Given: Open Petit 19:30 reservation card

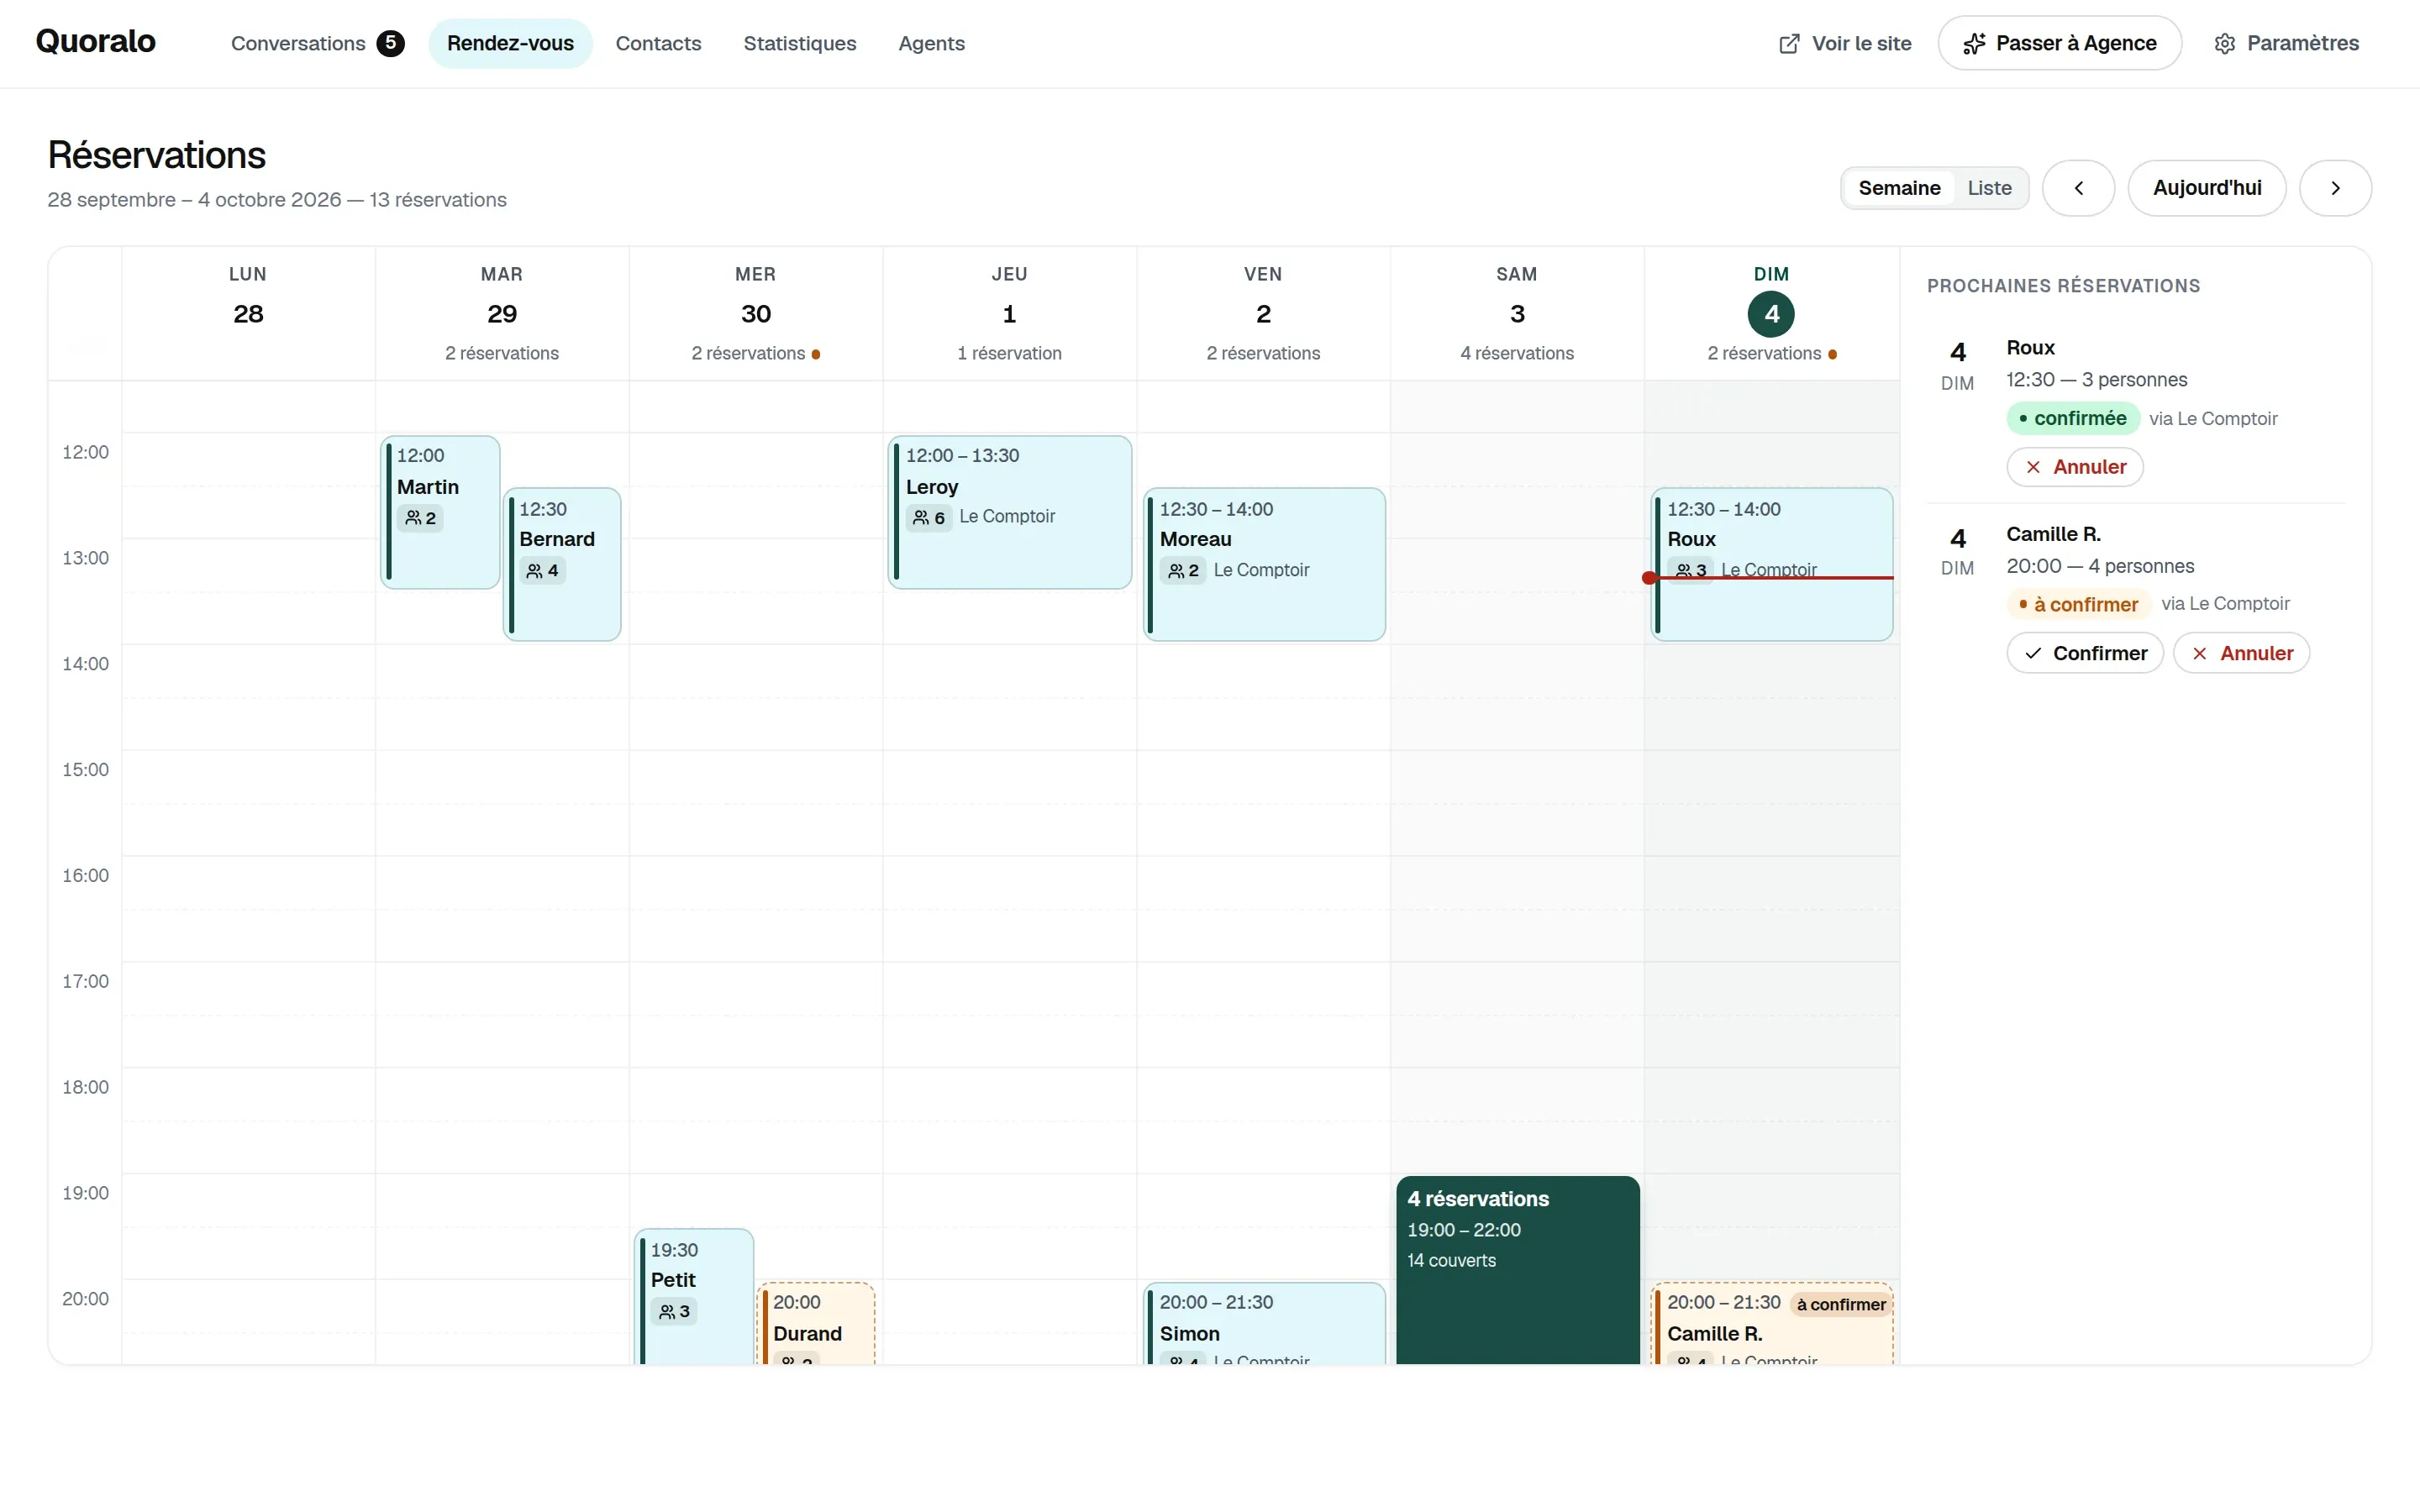Looking at the screenshot, I should [x=694, y=1296].
